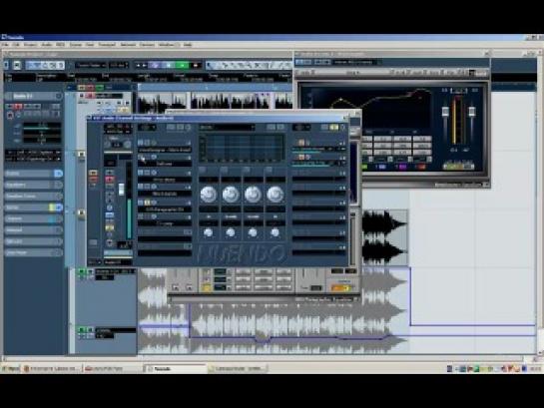Screen dimensions: 544x408
Task: Toggle the first send on button
Action: click(x=301, y=143)
